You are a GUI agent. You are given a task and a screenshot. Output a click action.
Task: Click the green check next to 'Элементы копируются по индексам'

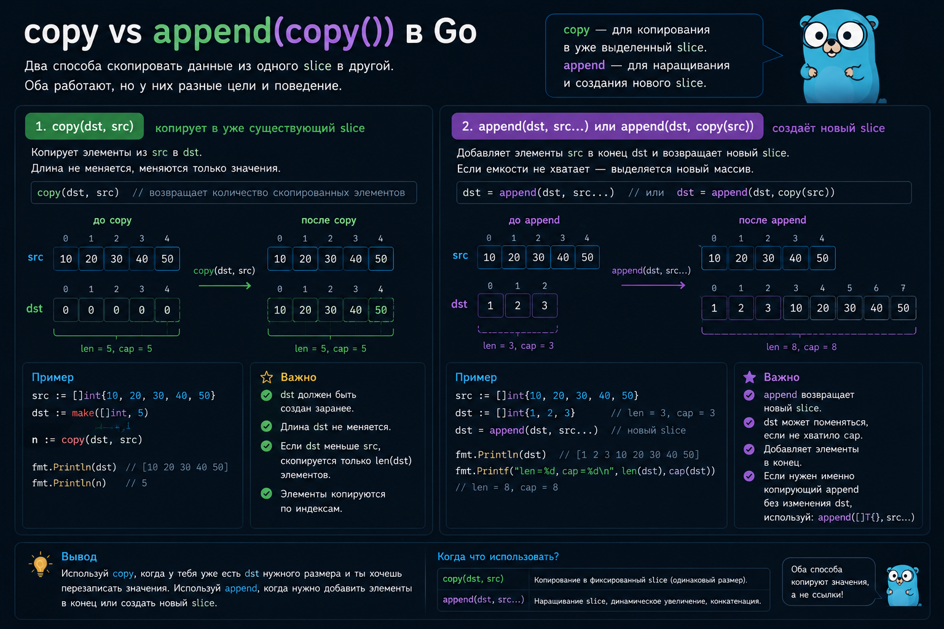267,493
